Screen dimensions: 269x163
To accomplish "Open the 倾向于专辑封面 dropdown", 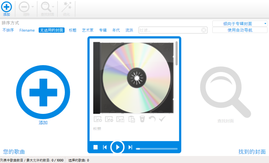I will 240,24.
